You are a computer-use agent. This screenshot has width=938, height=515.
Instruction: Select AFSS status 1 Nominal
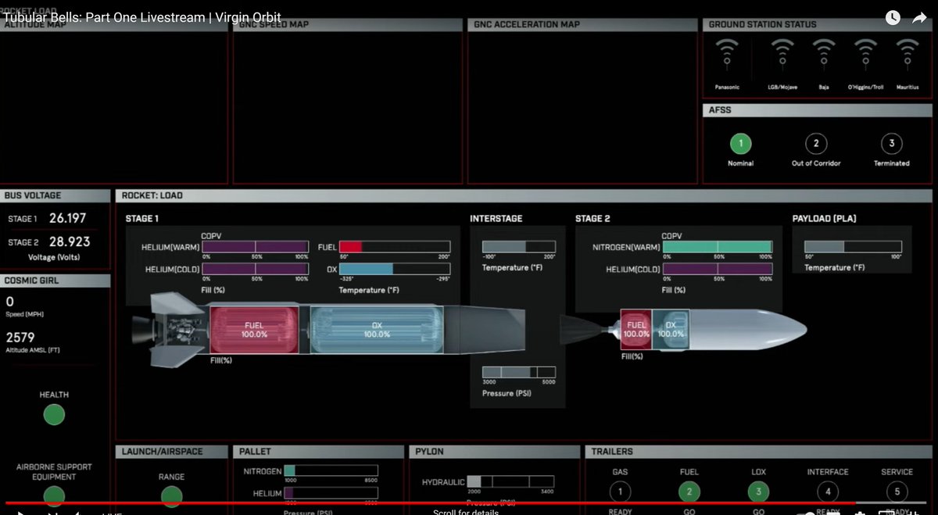tap(740, 144)
